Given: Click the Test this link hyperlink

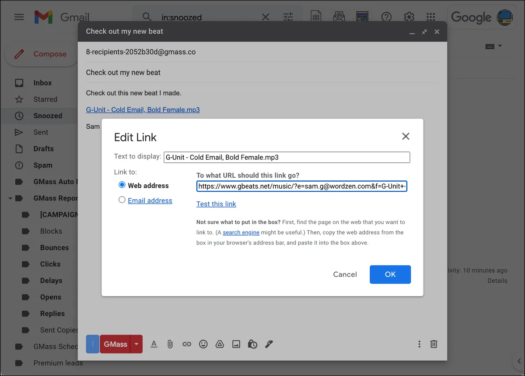Looking at the screenshot, I should (x=216, y=204).
